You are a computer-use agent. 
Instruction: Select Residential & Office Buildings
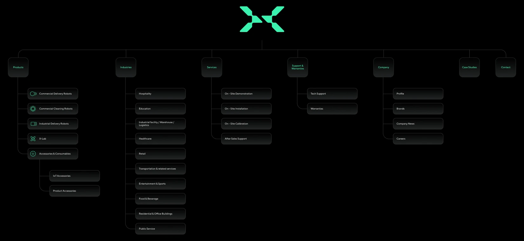pyautogui.click(x=160, y=214)
